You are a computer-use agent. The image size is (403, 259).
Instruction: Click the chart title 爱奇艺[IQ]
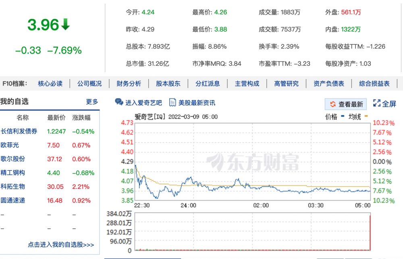coord(150,117)
